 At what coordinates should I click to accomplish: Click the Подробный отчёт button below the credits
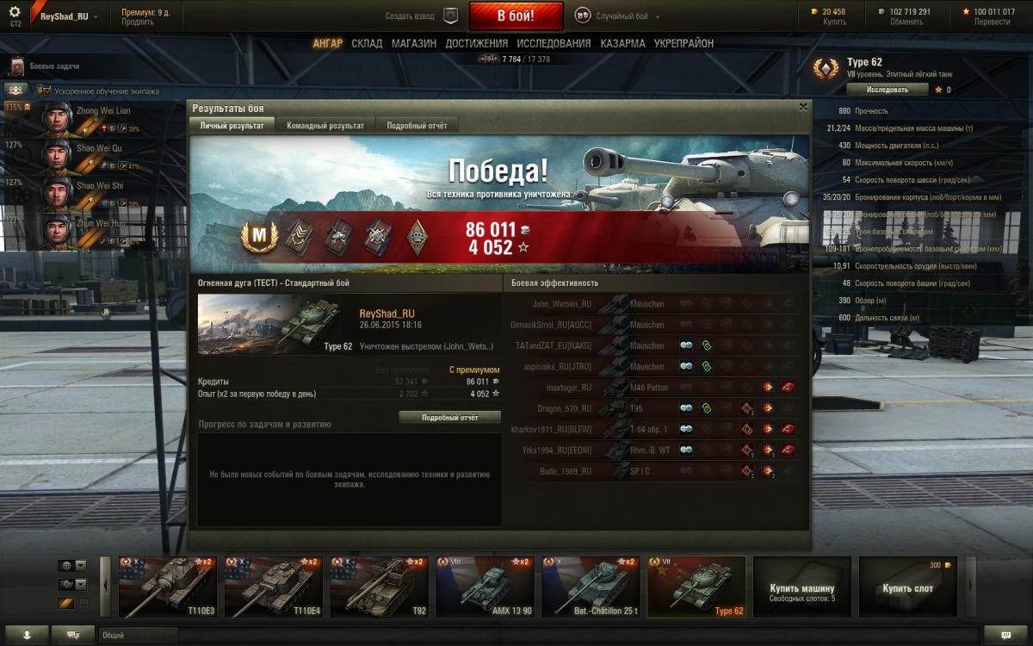[x=449, y=417]
